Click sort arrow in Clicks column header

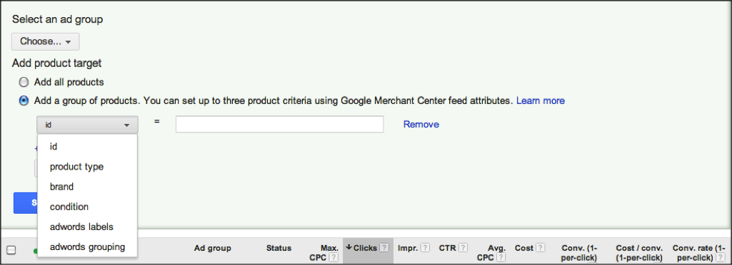[349, 248]
